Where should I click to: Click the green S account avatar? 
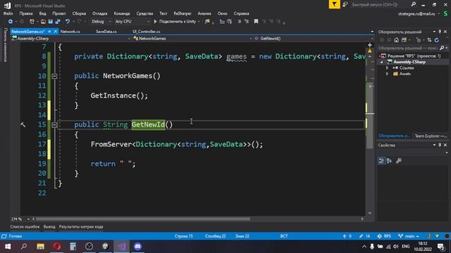click(x=446, y=13)
